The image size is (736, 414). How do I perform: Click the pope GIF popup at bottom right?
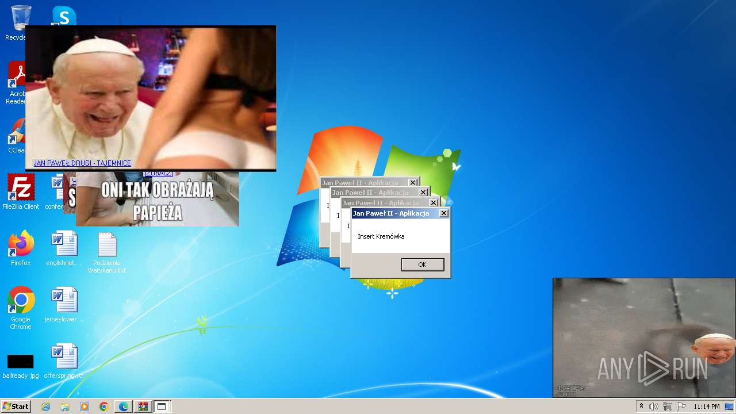[x=644, y=338]
